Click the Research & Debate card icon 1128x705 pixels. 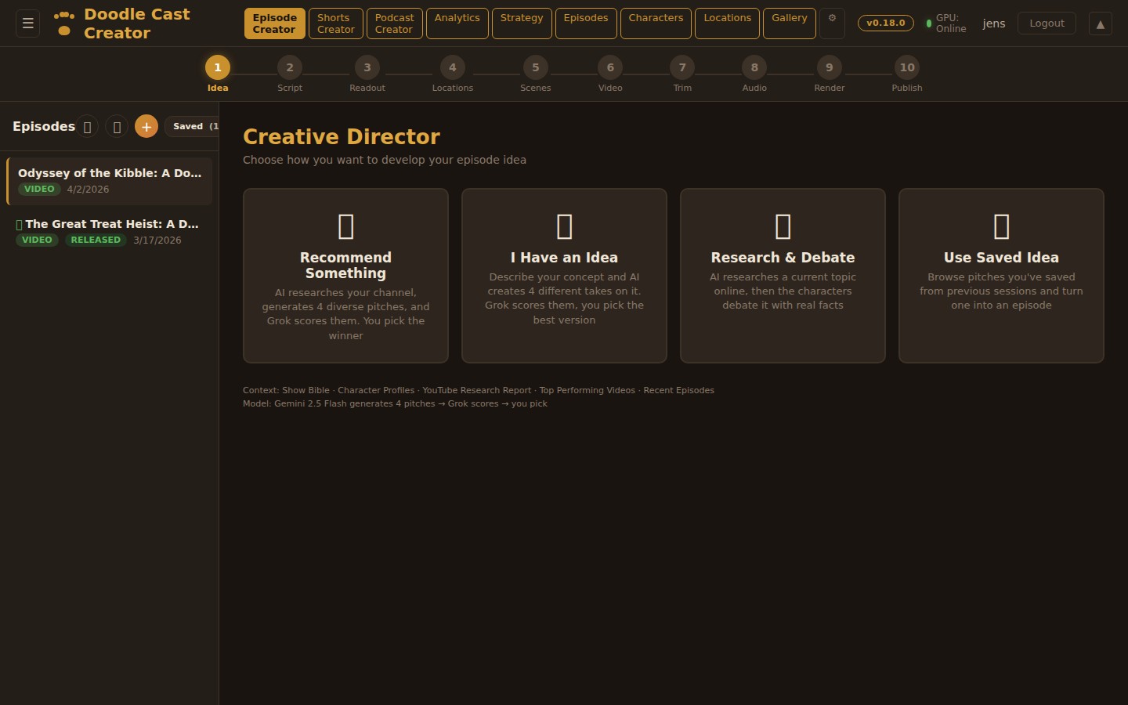(783, 226)
